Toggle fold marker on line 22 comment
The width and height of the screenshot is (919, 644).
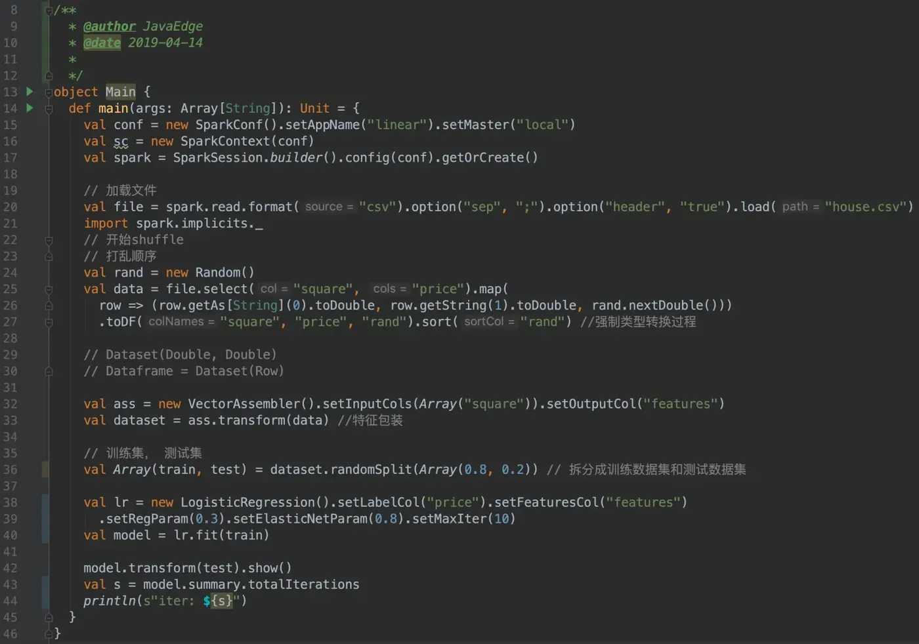click(x=49, y=241)
